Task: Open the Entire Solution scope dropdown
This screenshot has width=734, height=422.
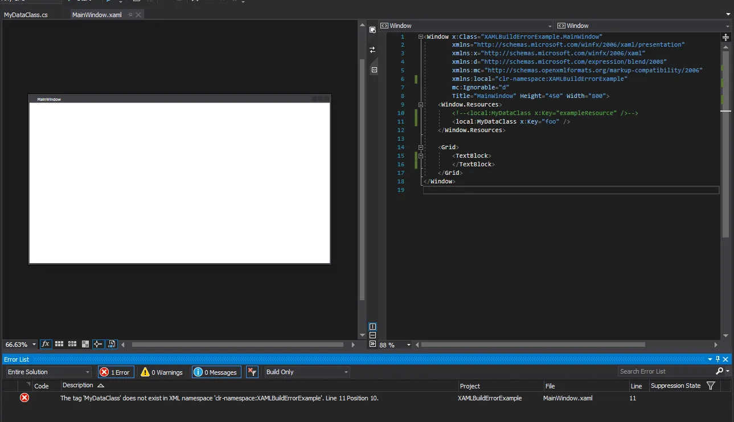Action: pos(49,372)
